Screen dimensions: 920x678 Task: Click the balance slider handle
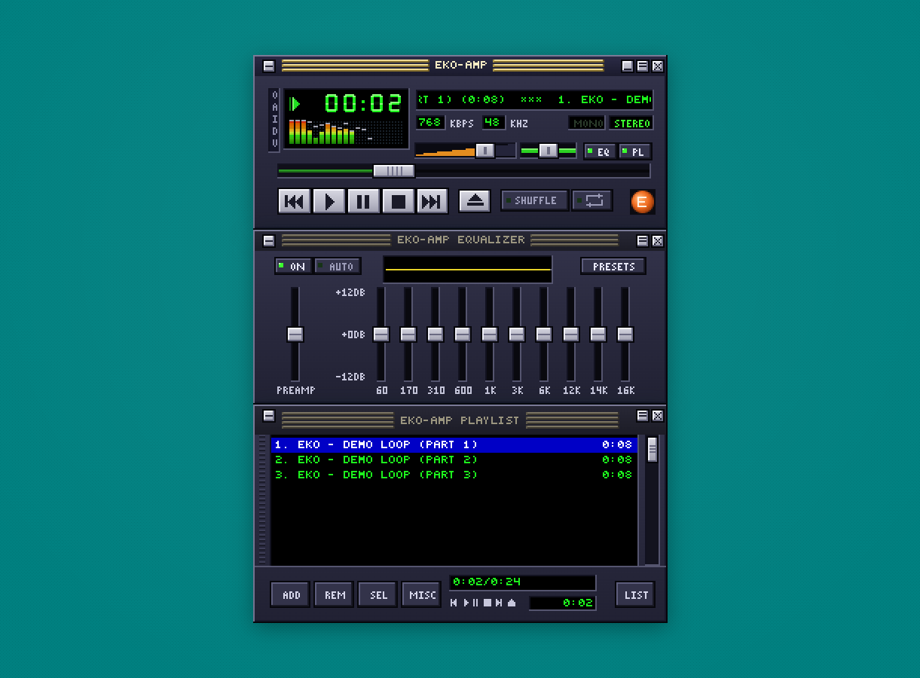(548, 151)
